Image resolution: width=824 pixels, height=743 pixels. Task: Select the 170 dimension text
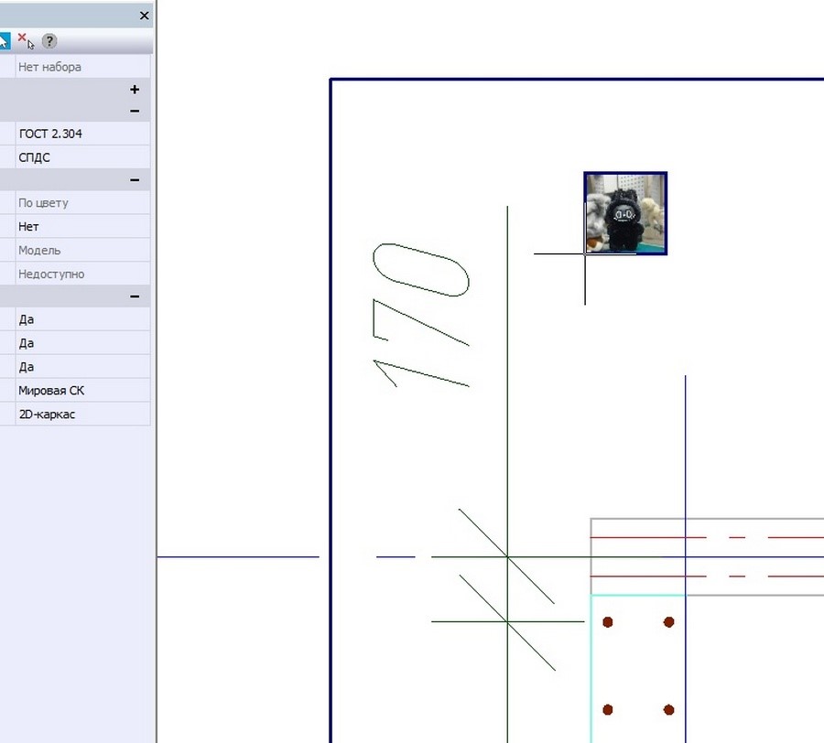(x=422, y=317)
